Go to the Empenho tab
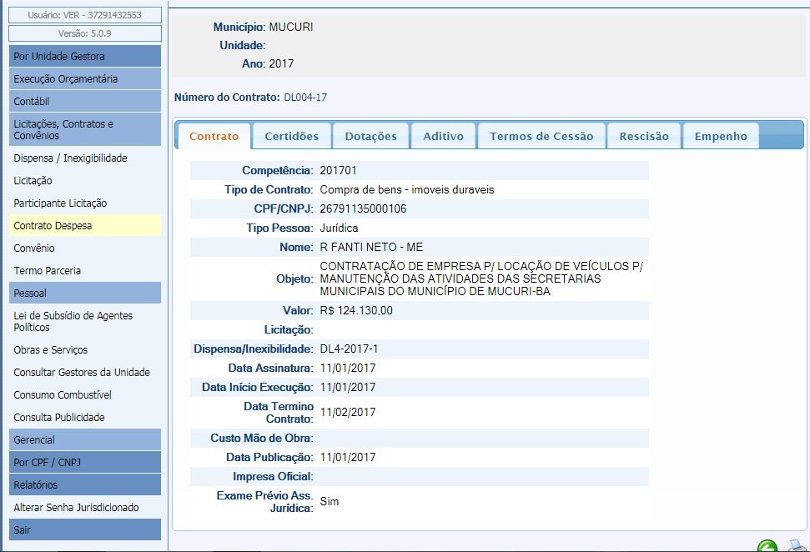The image size is (810, 552). point(721,136)
